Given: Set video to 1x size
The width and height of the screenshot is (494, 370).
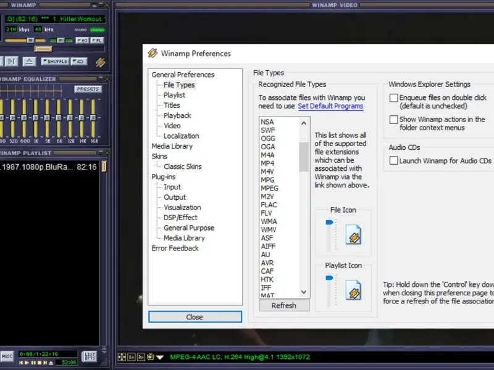Looking at the screenshot, I should [x=132, y=357].
